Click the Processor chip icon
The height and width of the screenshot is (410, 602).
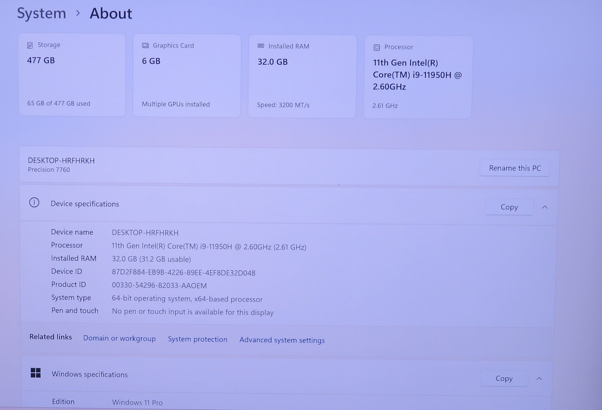pos(376,47)
